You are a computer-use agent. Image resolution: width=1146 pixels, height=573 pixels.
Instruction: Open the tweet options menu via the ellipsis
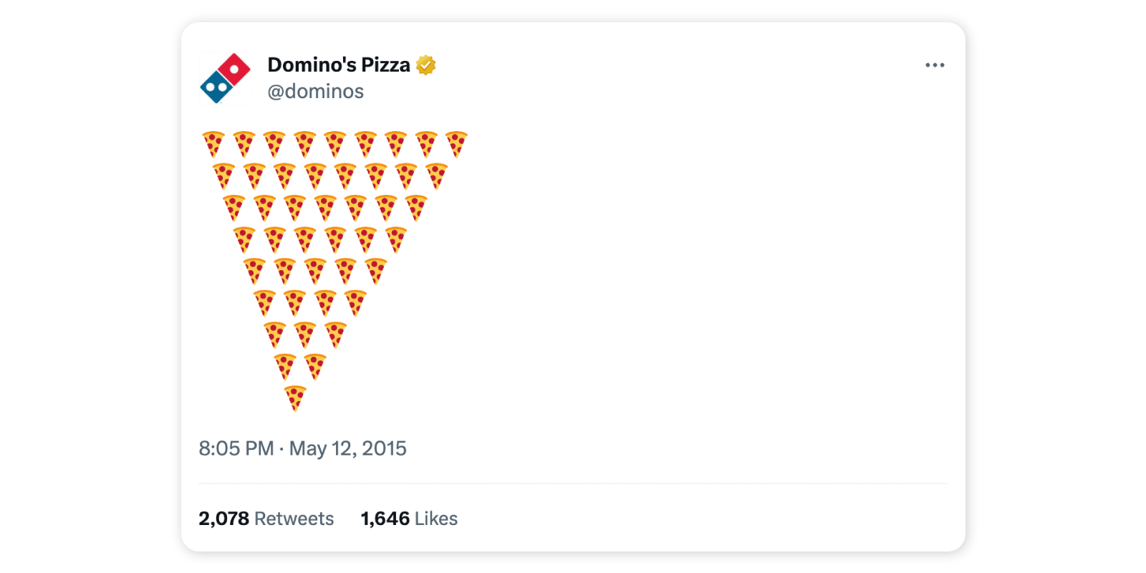point(935,64)
